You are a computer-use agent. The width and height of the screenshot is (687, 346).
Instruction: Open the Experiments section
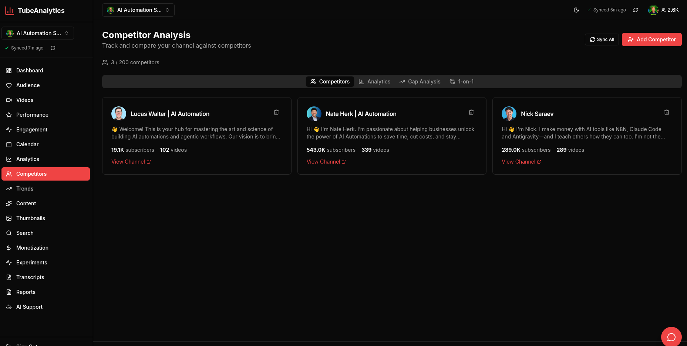(x=31, y=263)
